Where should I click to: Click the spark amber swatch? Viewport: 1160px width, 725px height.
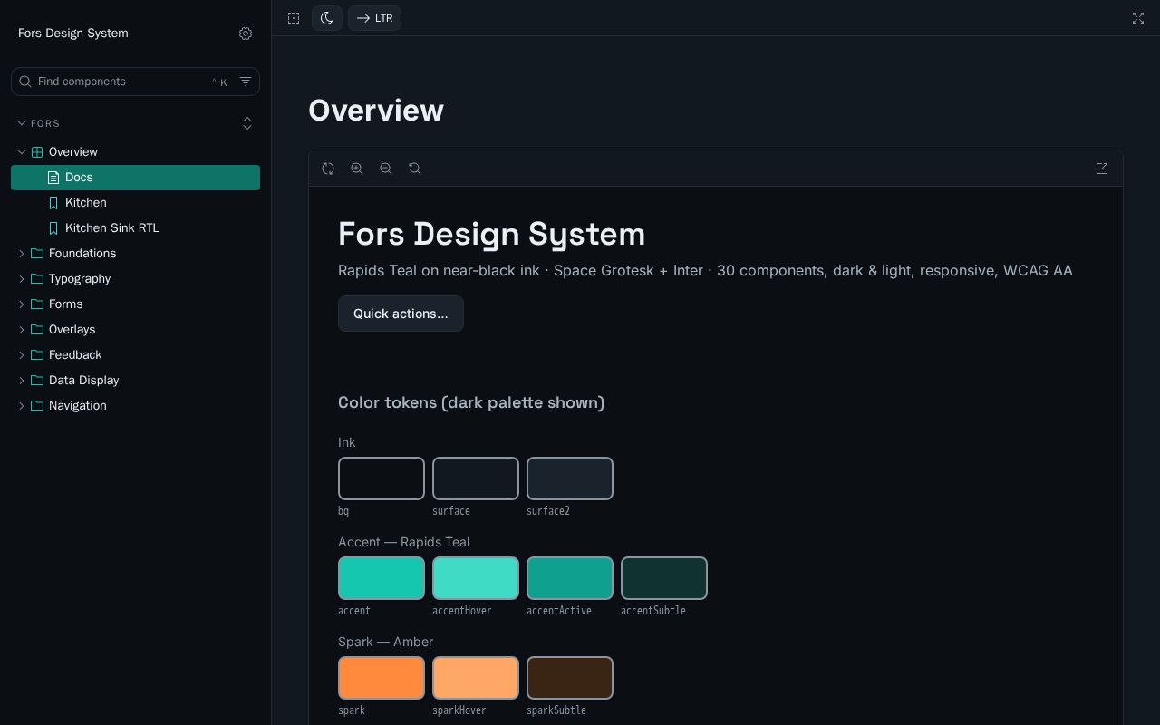click(x=382, y=678)
